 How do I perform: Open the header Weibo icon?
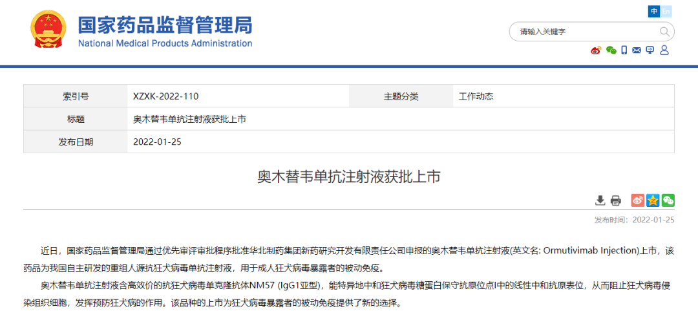(x=596, y=50)
